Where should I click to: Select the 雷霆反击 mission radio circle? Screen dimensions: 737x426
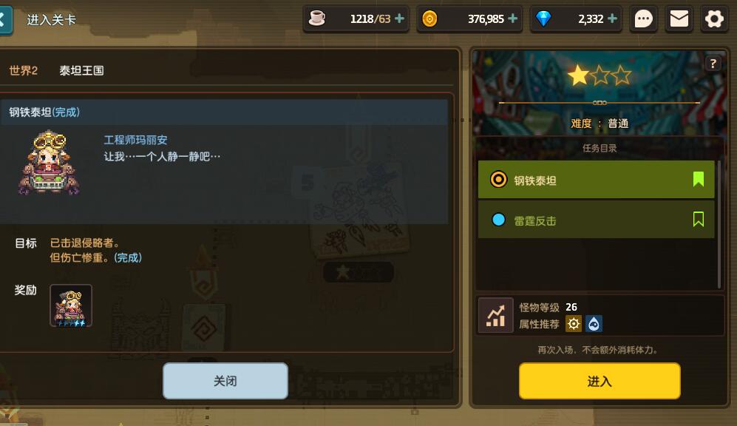point(498,220)
